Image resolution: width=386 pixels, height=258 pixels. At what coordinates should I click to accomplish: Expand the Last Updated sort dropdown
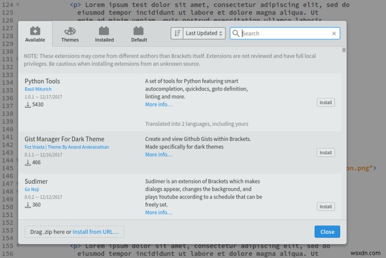pos(205,33)
